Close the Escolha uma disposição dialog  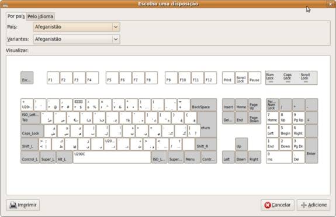[330, 4]
